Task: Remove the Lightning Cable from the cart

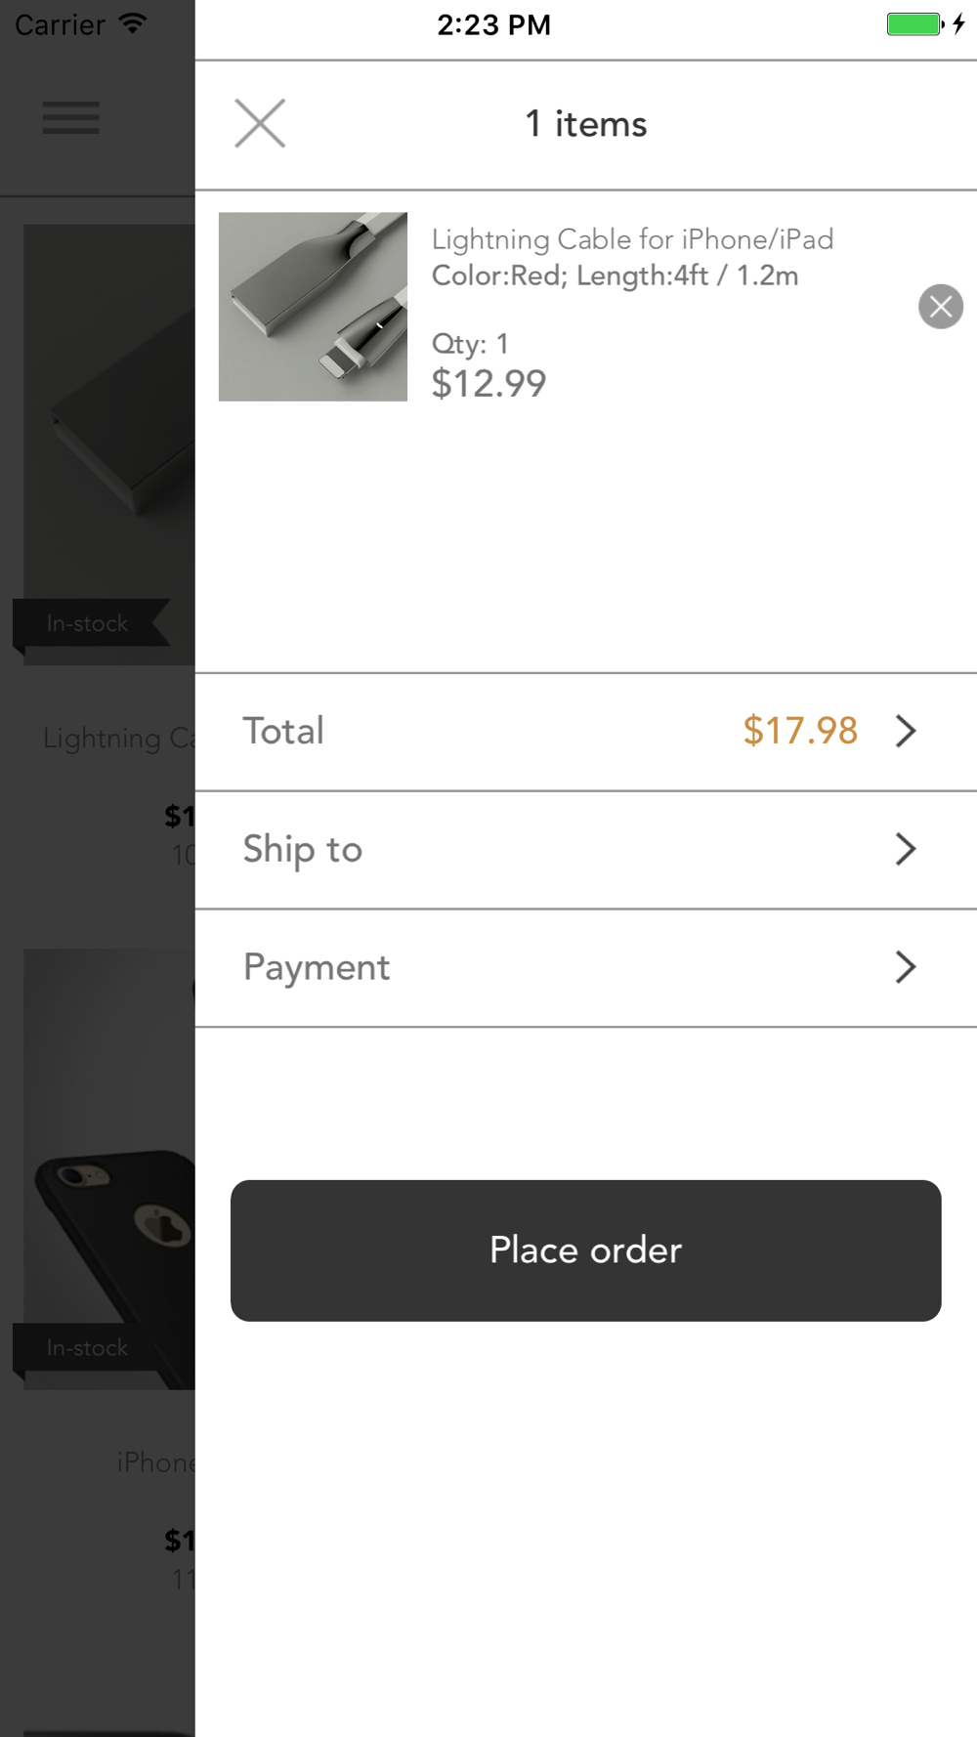Action: point(940,307)
